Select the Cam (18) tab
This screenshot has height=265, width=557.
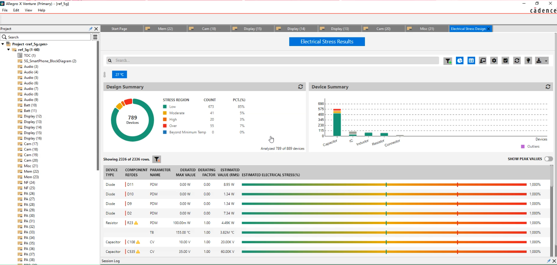[x=209, y=29]
